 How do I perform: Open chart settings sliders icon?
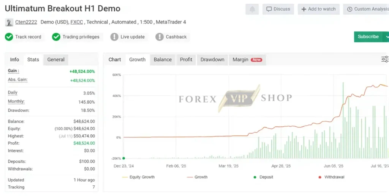click(x=385, y=59)
